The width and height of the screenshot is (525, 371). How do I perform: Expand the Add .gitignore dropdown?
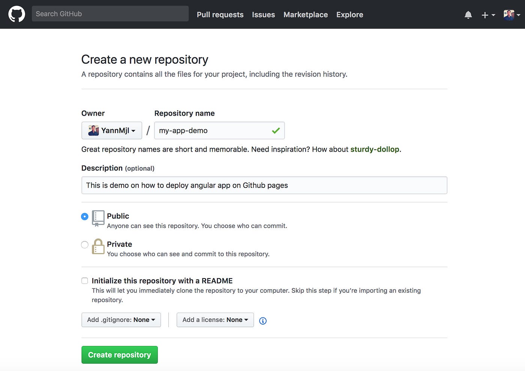(x=121, y=320)
